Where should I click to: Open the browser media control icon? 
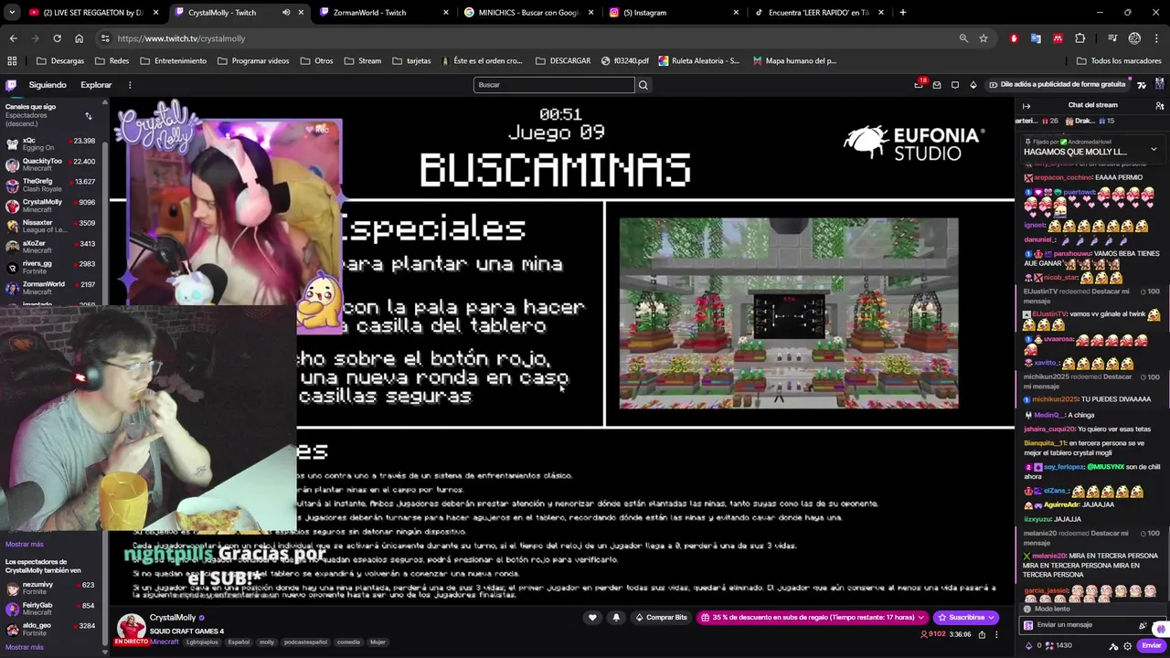[1112, 38]
